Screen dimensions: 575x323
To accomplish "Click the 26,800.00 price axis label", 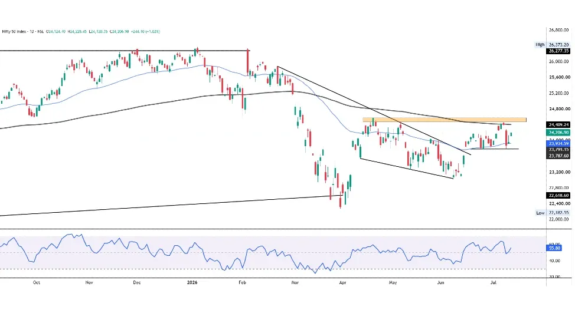I will [x=559, y=30].
